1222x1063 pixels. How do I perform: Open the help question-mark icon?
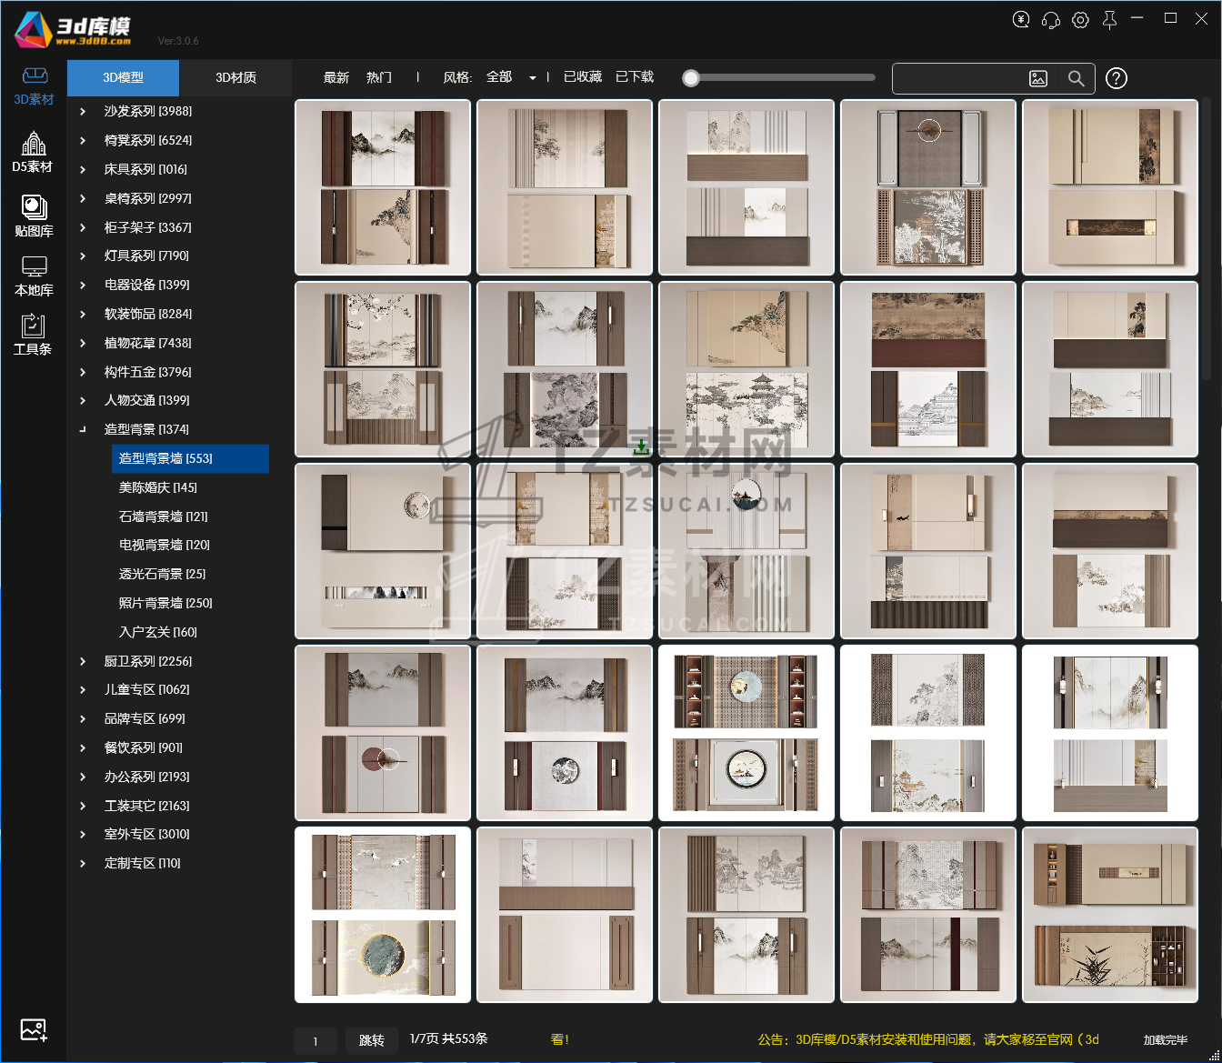click(1117, 79)
